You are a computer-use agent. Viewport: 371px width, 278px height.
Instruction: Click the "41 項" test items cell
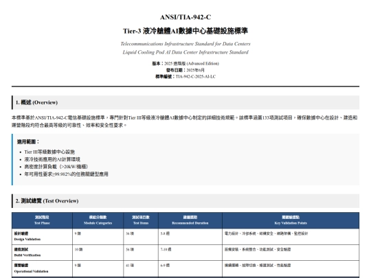pos(141,268)
